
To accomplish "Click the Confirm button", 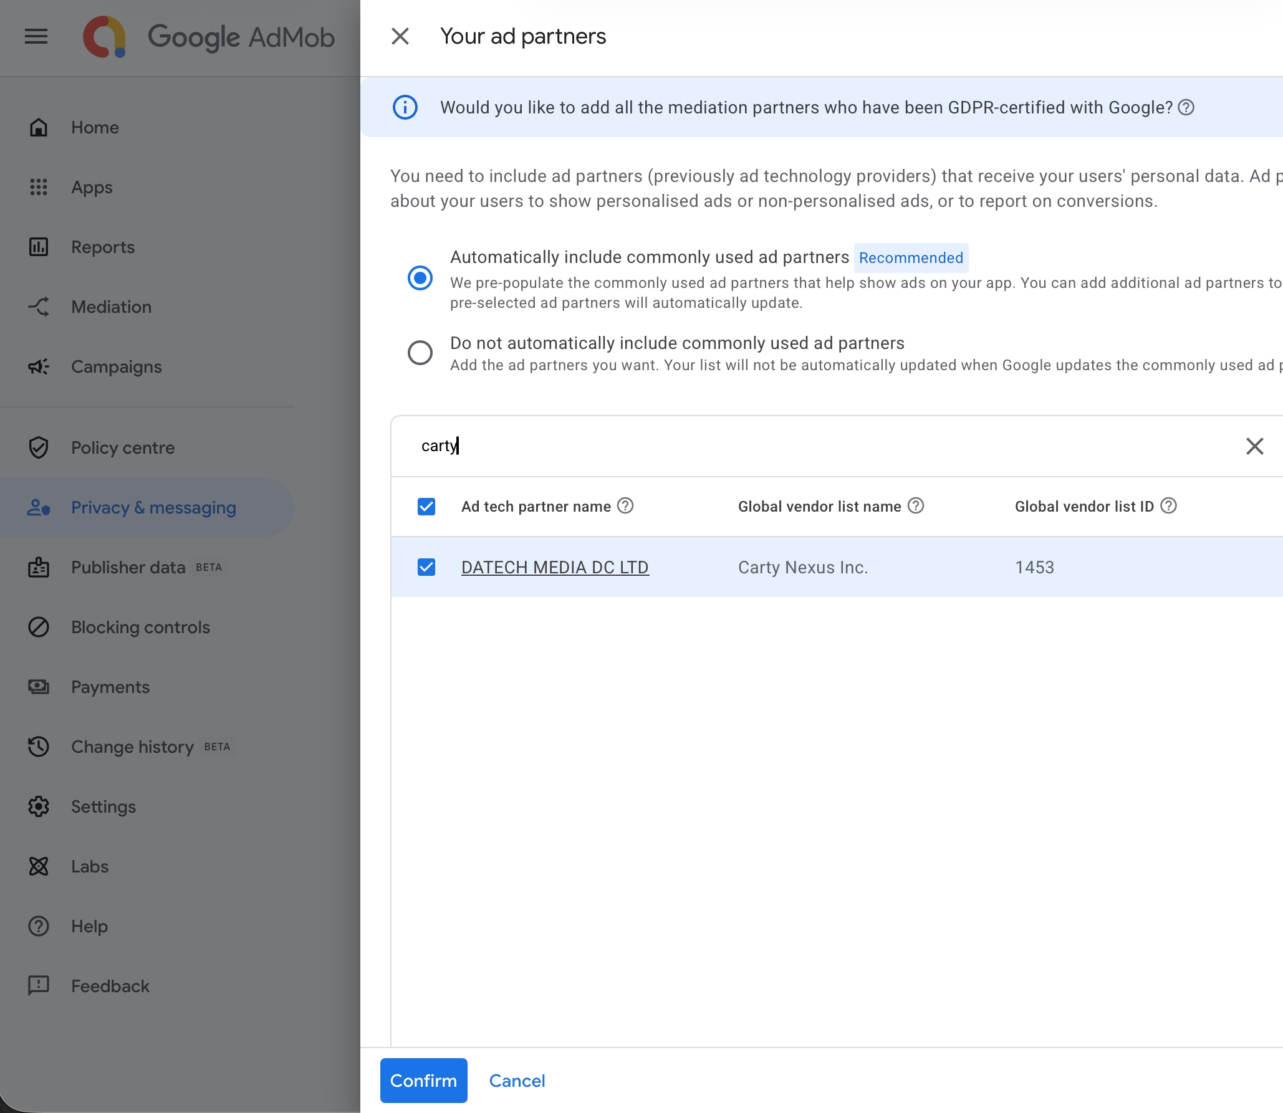I will click(x=424, y=1081).
